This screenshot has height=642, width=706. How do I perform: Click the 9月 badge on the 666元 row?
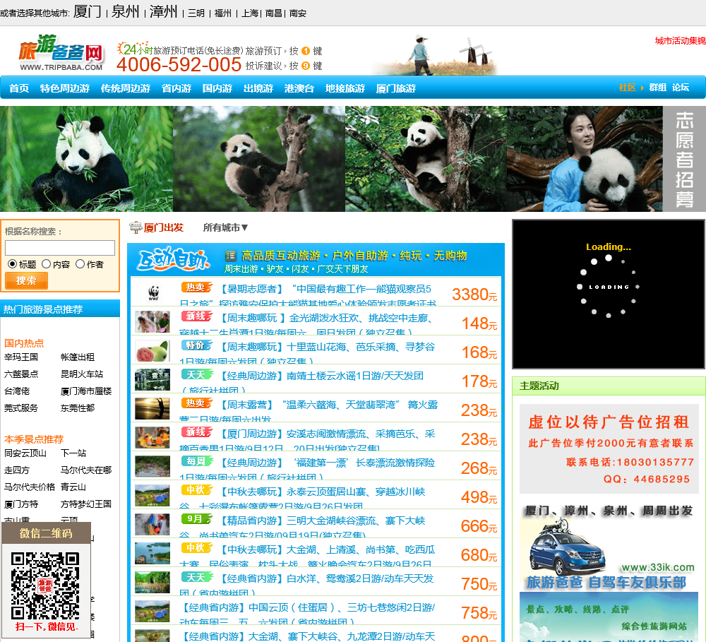click(x=197, y=519)
